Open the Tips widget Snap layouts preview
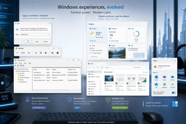 click(139, 55)
